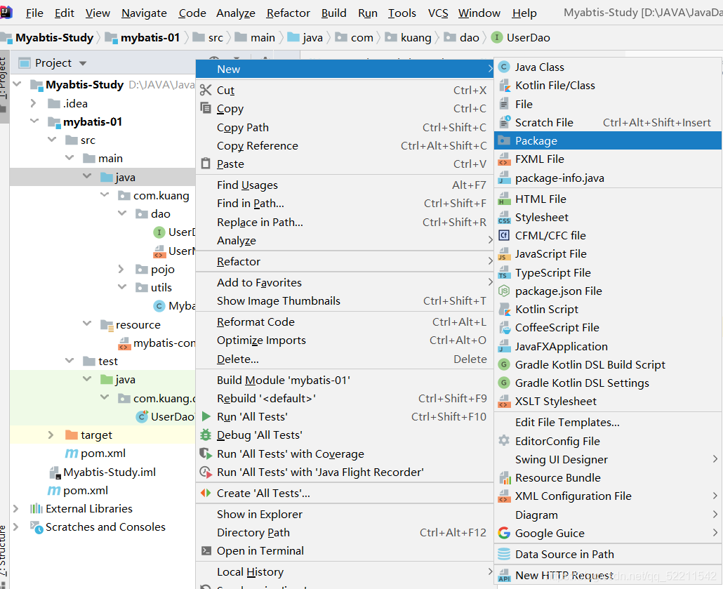Collapse the dao package arrow
The height and width of the screenshot is (589, 723).
coord(122,213)
